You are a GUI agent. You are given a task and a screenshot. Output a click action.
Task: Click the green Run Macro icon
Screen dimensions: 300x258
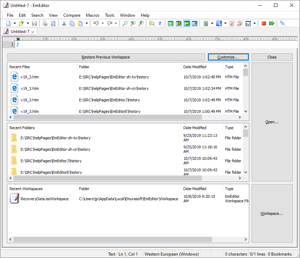tap(271, 23)
